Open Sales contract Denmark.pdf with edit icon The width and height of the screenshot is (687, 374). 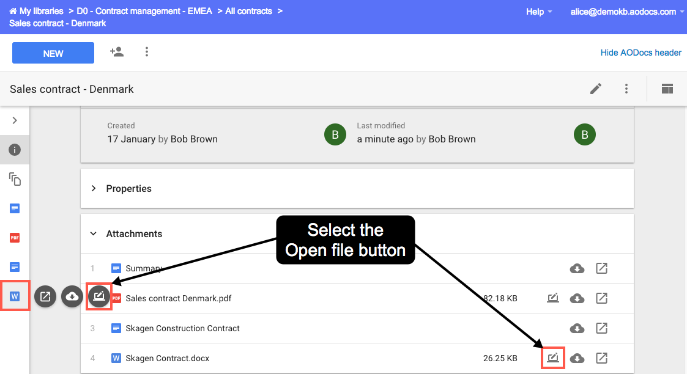pyautogui.click(x=553, y=298)
